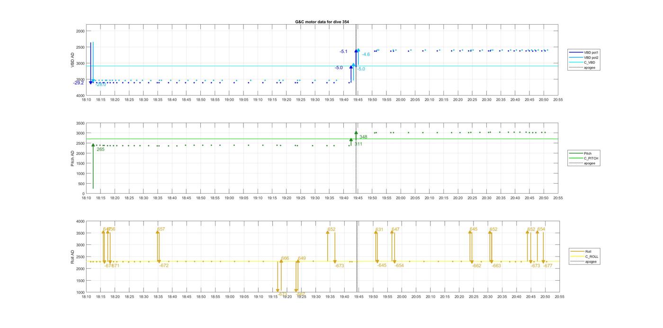Click the "-5.1" VBD data label

pyautogui.click(x=343, y=52)
